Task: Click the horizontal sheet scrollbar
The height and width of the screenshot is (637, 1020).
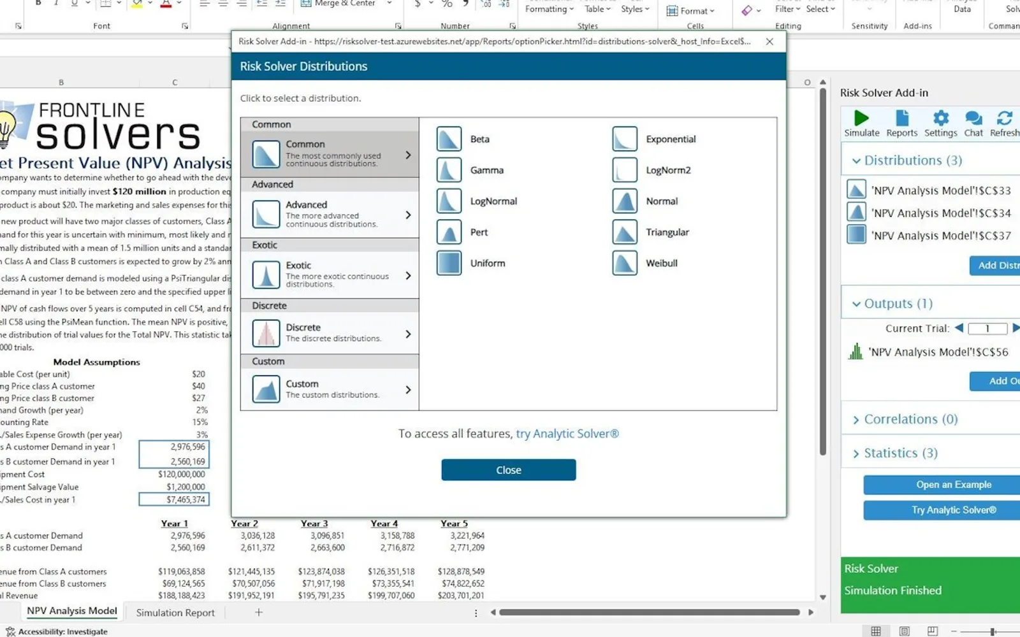Action: tap(650, 612)
